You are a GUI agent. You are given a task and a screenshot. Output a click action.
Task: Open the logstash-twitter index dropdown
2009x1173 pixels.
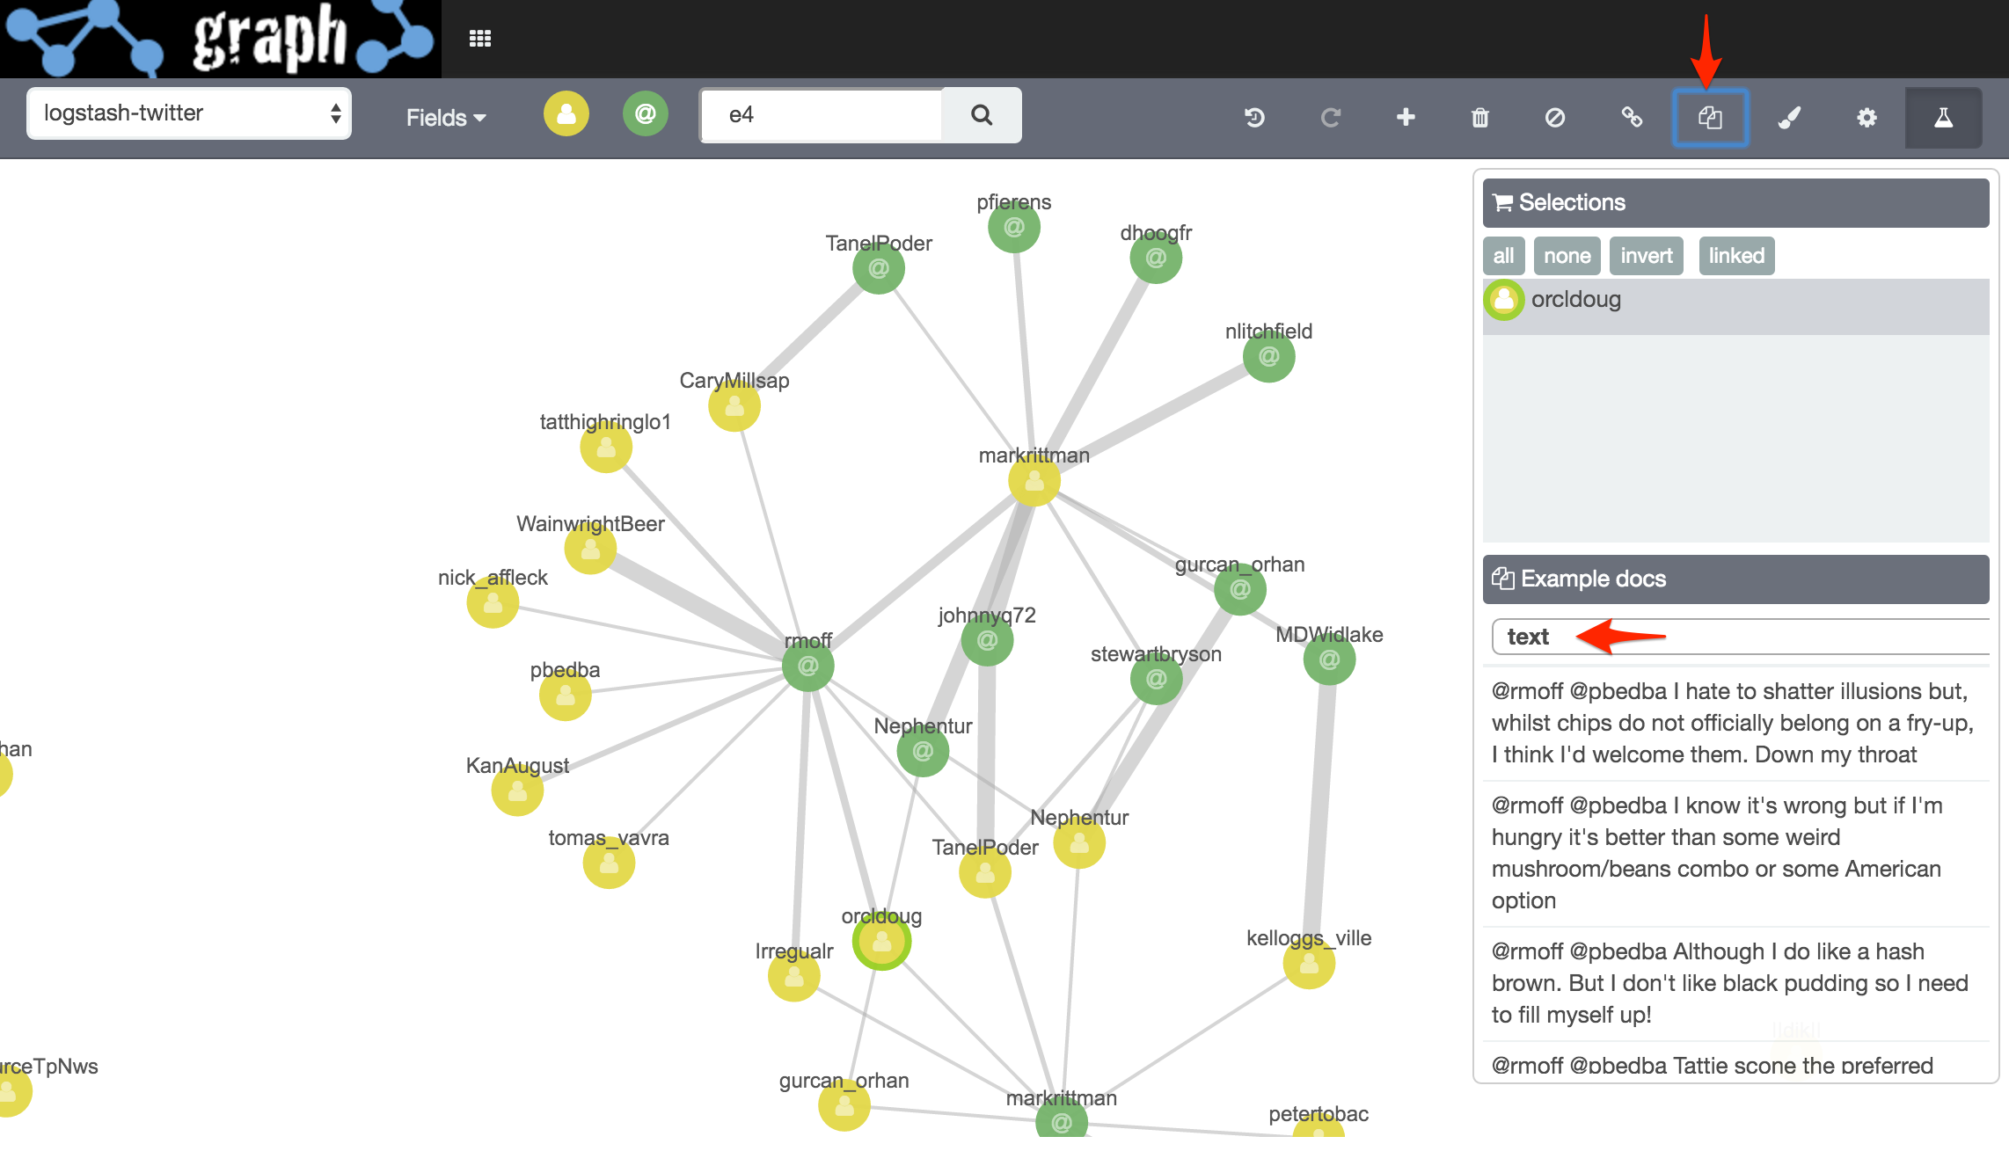coord(189,113)
